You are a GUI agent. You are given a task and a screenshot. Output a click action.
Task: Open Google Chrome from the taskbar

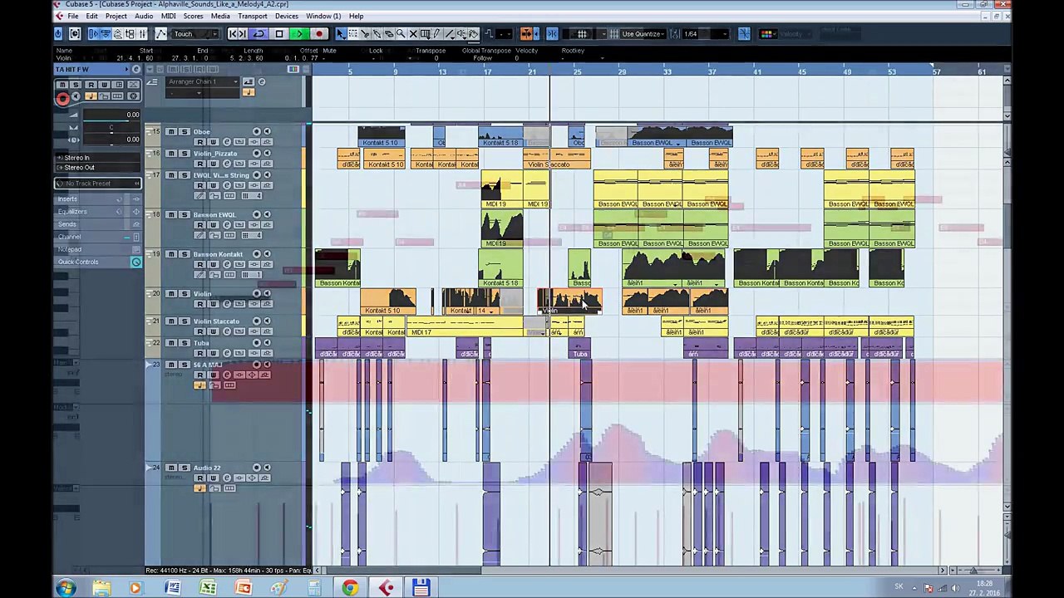(350, 588)
